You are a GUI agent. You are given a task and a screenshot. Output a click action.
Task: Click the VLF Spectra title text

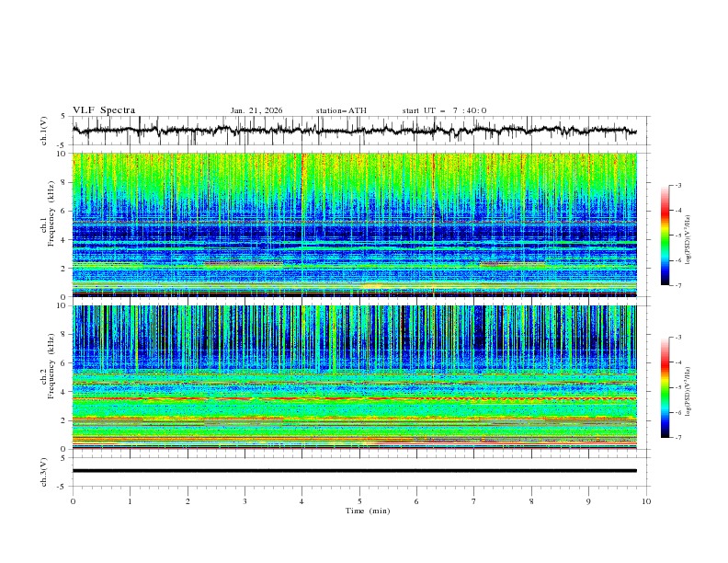(104, 110)
